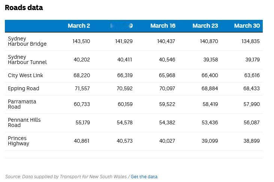The height and width of the screenshot is (182, 274).
Task: Click the Parramatta Road row label
Action: [22, 104]
